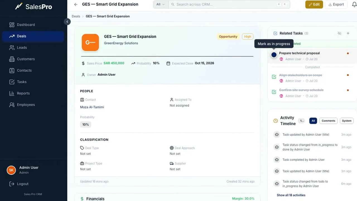357x201 pixels.
Task: Open the Prepare technical proposal task
Action: [x=300, y=53]
